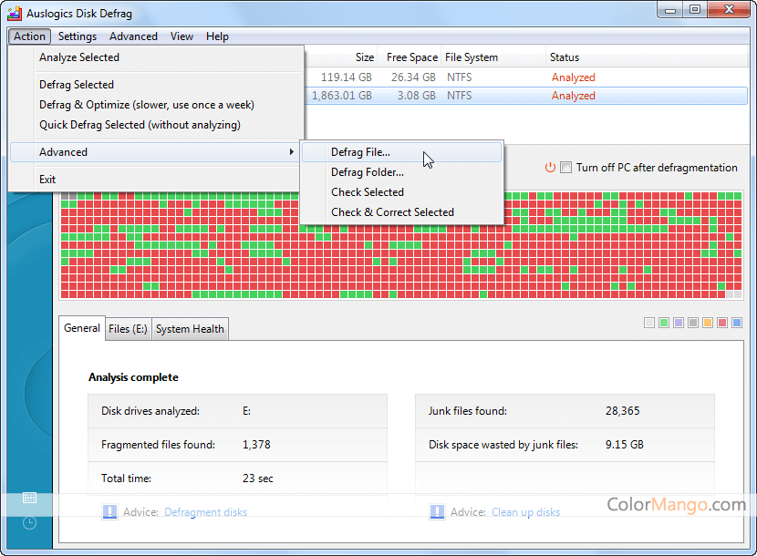Click the wasted disk space value 9.15 GB
Viewport: 757px width, 556px height.
(x=624, y=445)
